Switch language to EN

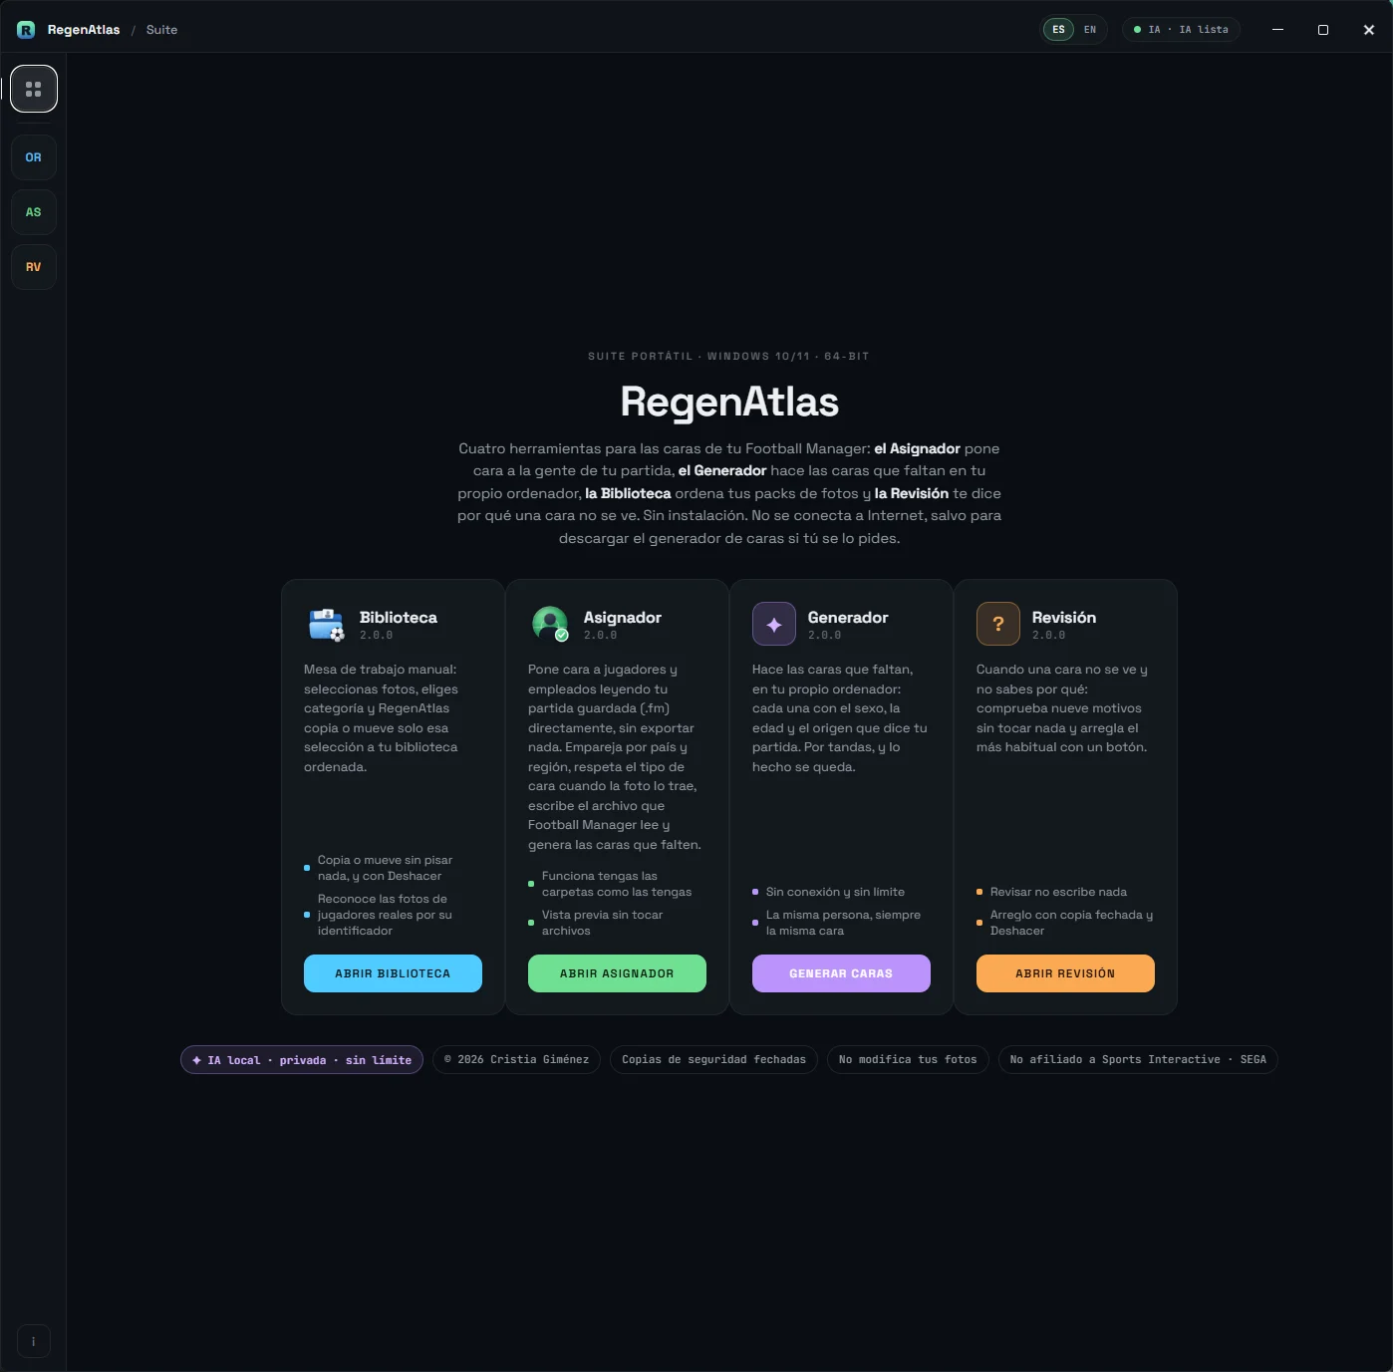point(1090,30)
